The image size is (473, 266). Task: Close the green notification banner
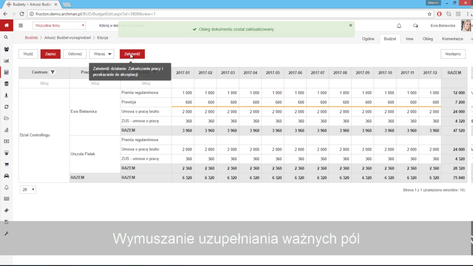click(x=351, y=25)
